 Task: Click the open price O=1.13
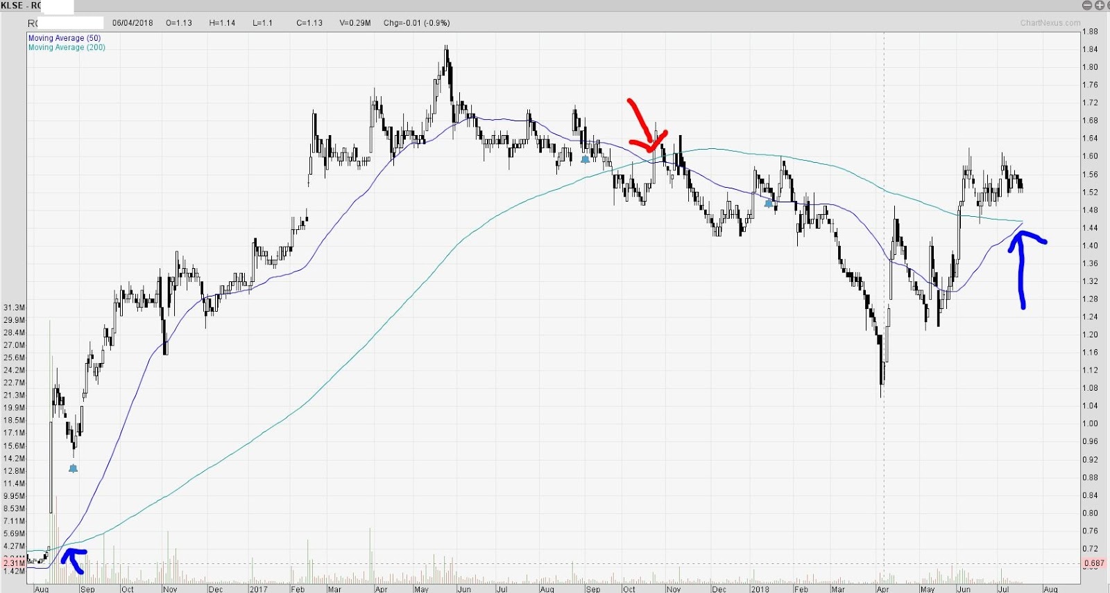[179, 23]
